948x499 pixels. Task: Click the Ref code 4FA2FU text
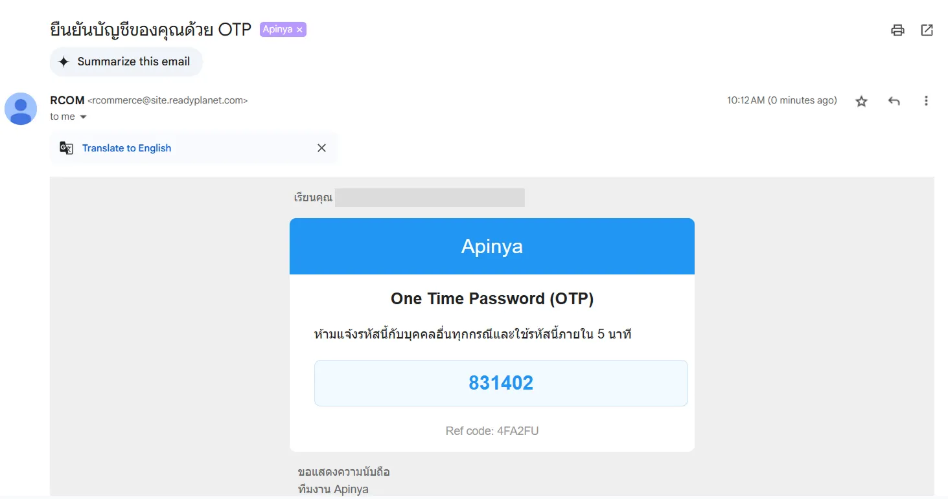point(492,431)
